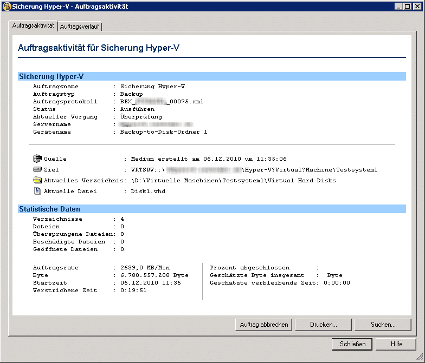This screenshot has width=425, height=363.
Task: Click the Auftragstyp value 'Backup'
Action: 131,94
